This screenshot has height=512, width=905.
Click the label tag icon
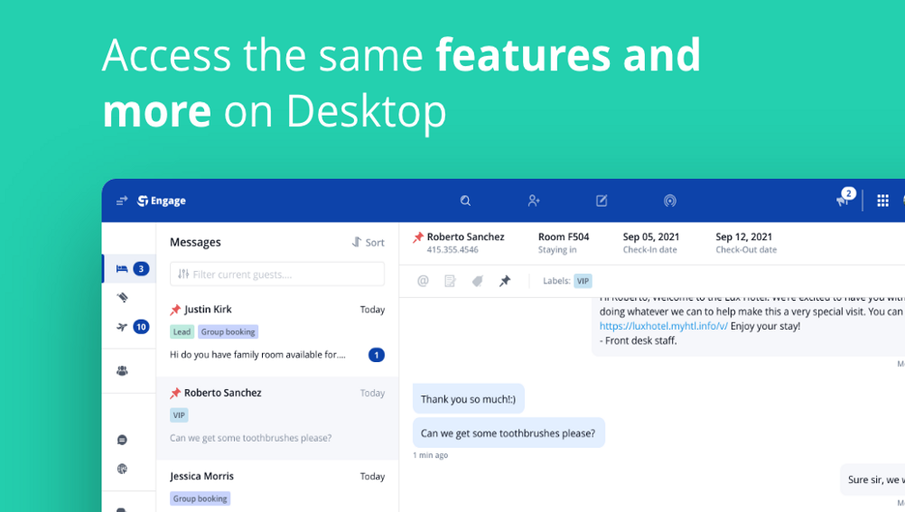tap(478, 281)
